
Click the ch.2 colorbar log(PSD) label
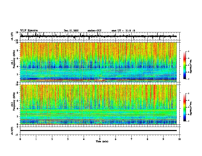click(191, 109)
